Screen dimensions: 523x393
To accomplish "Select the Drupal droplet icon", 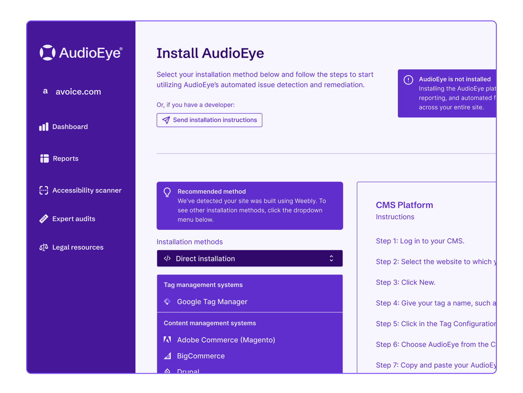I will tap(167, 371).
